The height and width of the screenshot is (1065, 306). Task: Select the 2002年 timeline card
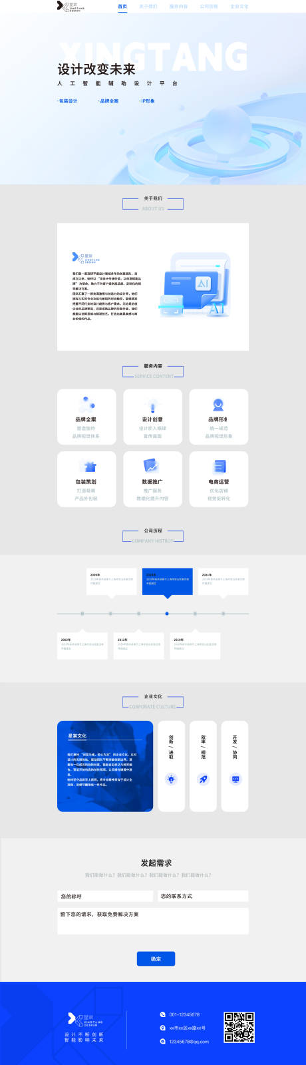pos(82,646)
